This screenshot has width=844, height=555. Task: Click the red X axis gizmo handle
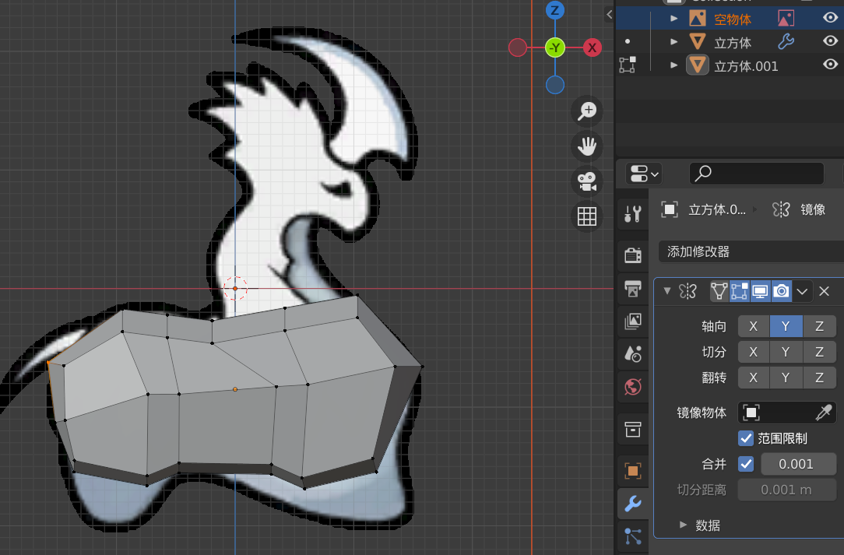pos(592,48)
